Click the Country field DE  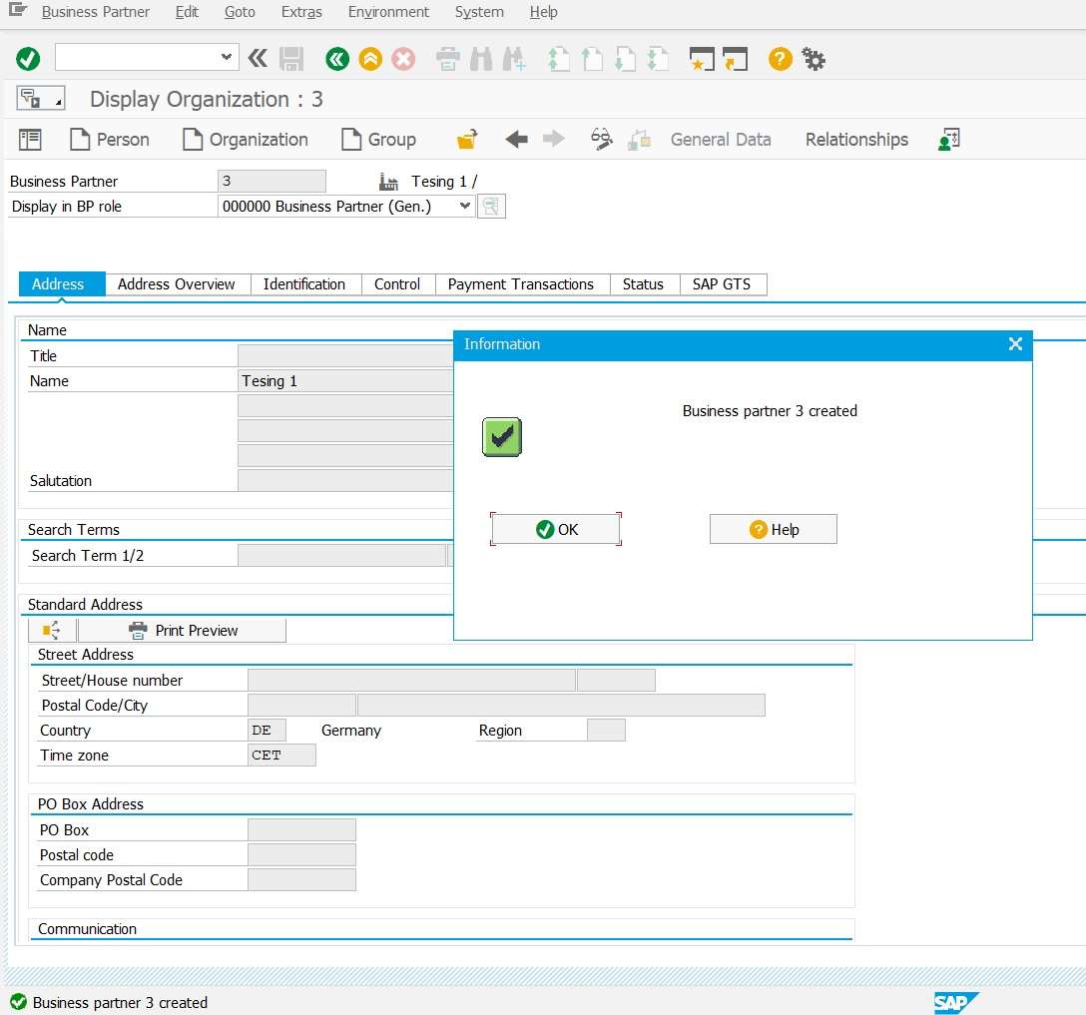coord(267,731)
